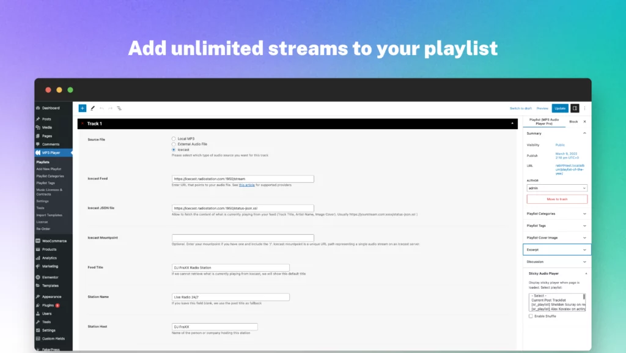The height and width of the screenshot is (353, 626).
Task: Open Playlist Tags in the admin submenu
Action: pos(45,183)
